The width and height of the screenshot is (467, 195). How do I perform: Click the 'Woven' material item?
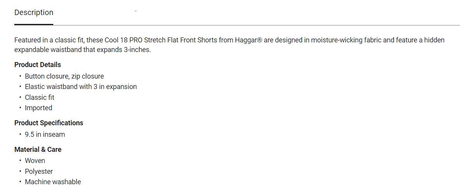(35, 161)
